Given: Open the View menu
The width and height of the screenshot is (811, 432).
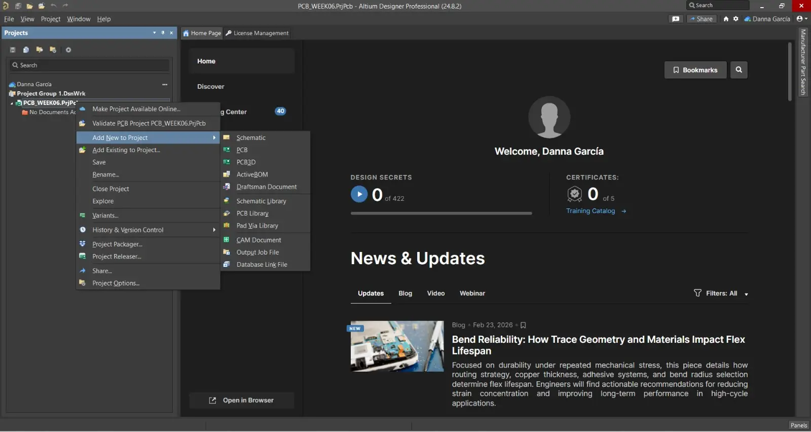Looking at the screenshot, I should (27, 19).
